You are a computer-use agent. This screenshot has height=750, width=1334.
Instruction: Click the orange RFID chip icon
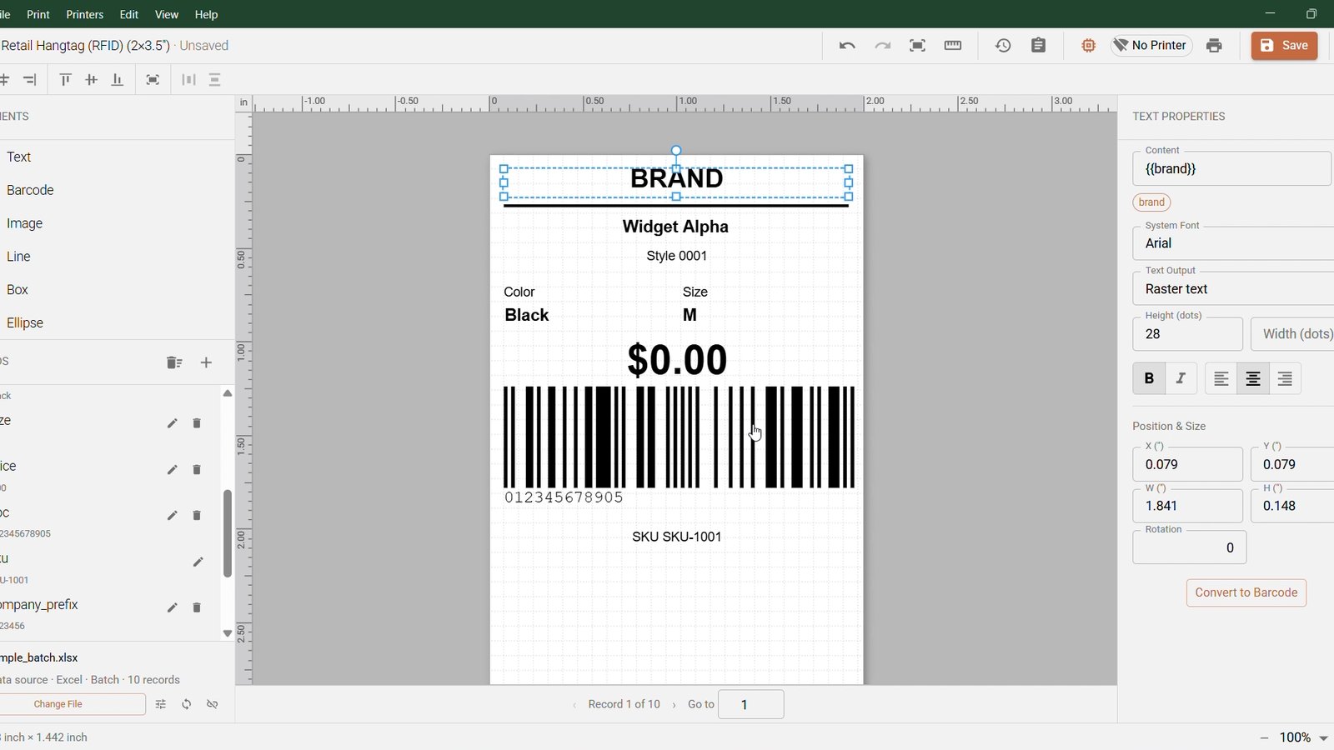(1088, 46)
